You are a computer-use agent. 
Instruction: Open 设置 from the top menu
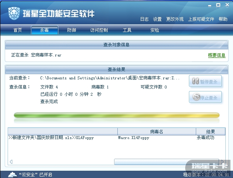click(158, 19)
